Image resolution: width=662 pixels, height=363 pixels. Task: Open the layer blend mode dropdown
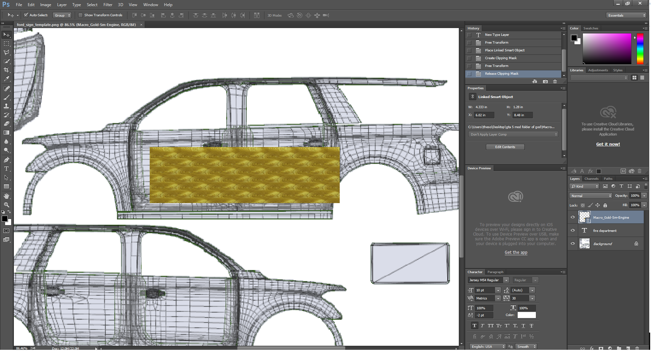591,196
